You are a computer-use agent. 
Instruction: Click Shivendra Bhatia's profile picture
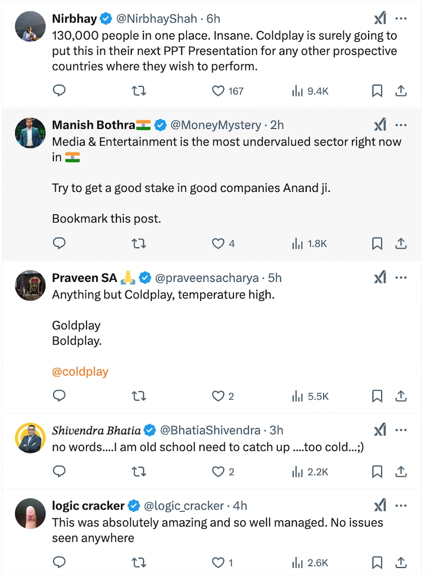pos(30,438)
